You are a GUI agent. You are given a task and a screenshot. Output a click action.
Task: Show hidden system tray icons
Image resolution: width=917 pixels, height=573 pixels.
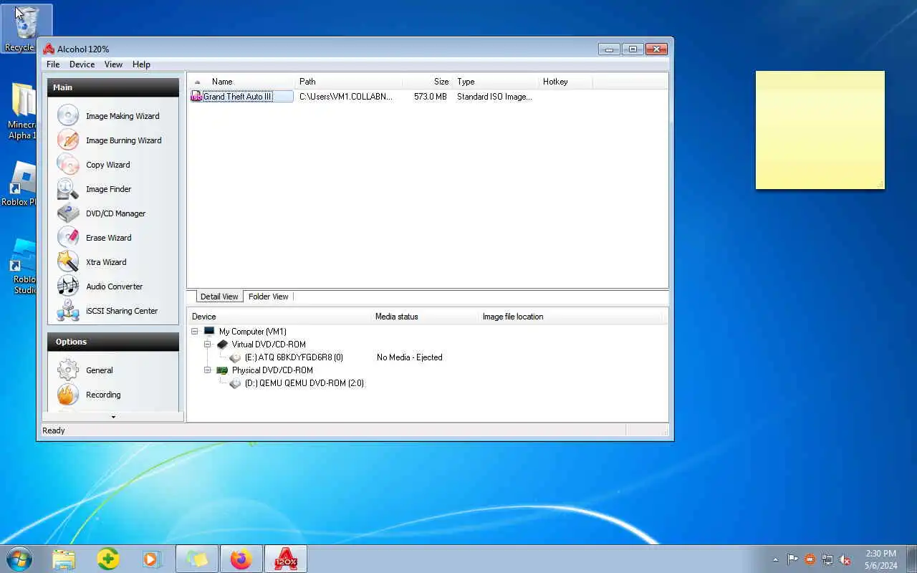(775, 559)
